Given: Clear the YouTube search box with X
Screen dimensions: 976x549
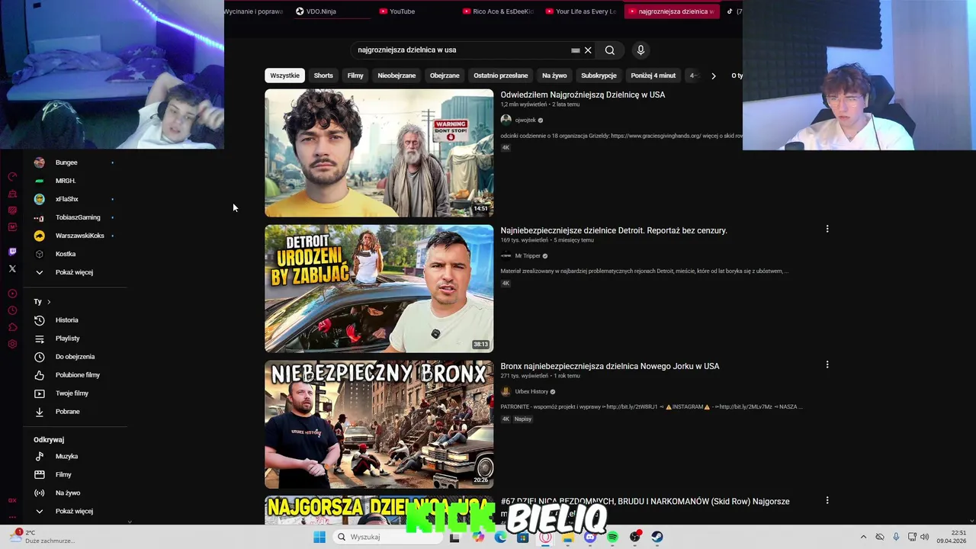Looking at the screenshot, I should 588,50.
